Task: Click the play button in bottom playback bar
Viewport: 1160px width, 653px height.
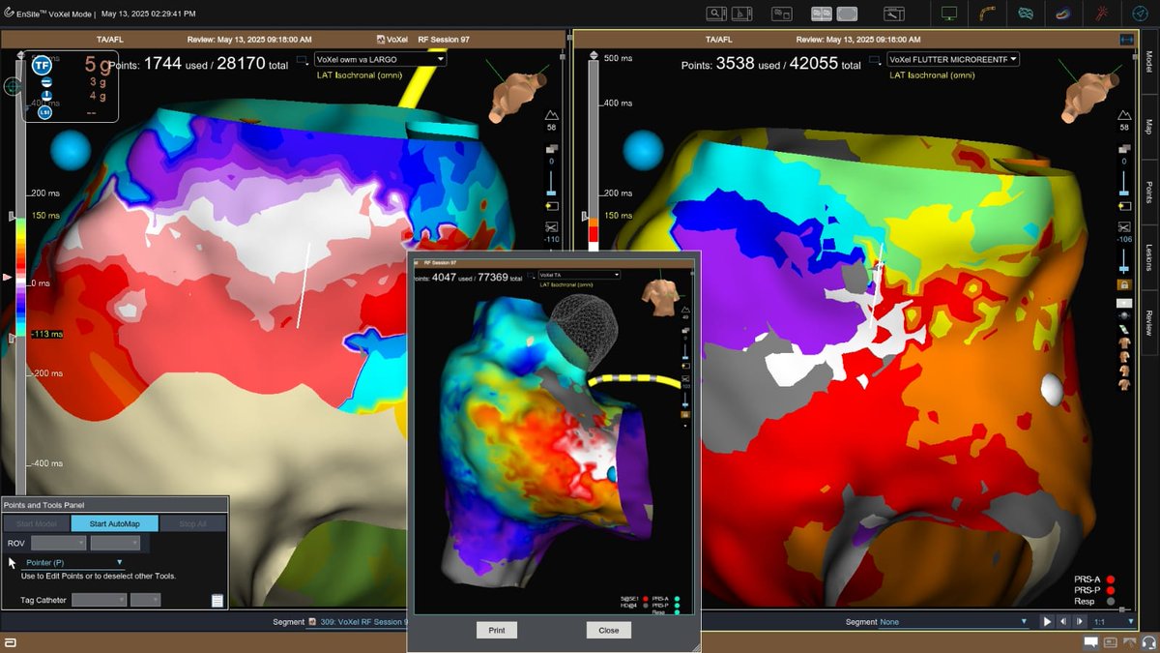Action: tap(1047, 622)
